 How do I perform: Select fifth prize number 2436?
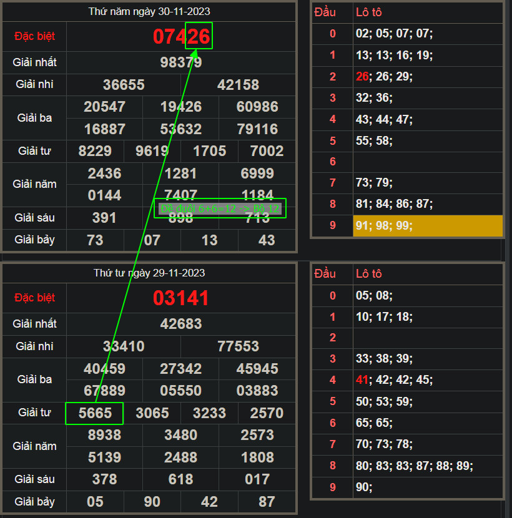(104, 173)
